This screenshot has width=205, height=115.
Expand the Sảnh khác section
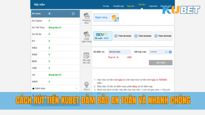[x=55, y=88]
